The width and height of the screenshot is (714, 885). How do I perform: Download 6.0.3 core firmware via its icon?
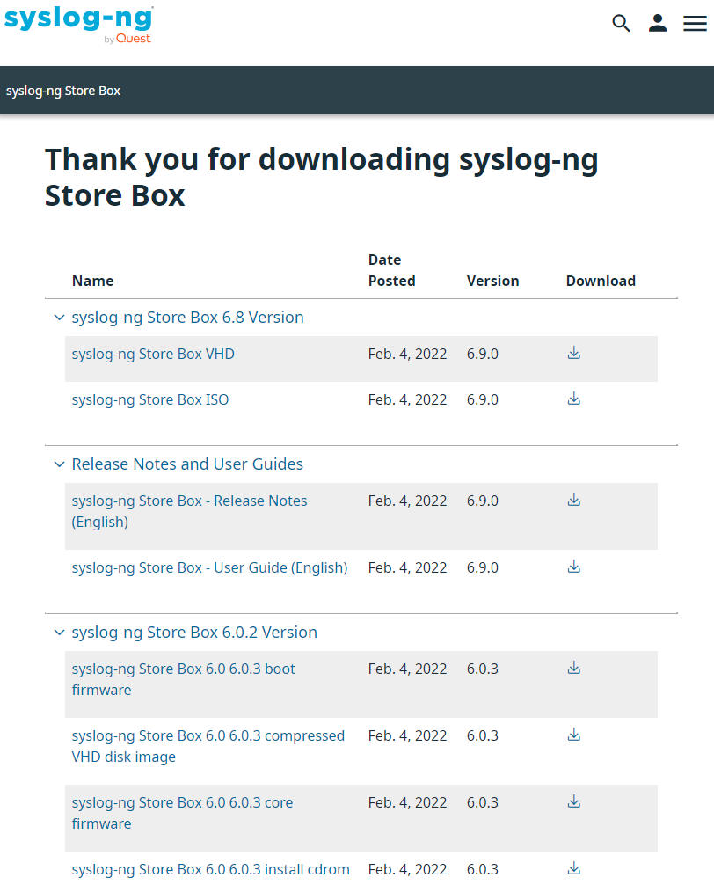(x=574, y=802)
